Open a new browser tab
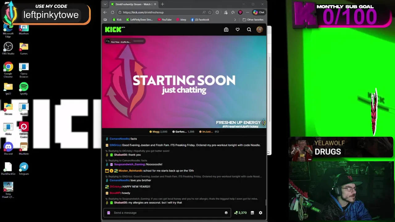Viewport: 395px width, 222px height. (162, 4)
